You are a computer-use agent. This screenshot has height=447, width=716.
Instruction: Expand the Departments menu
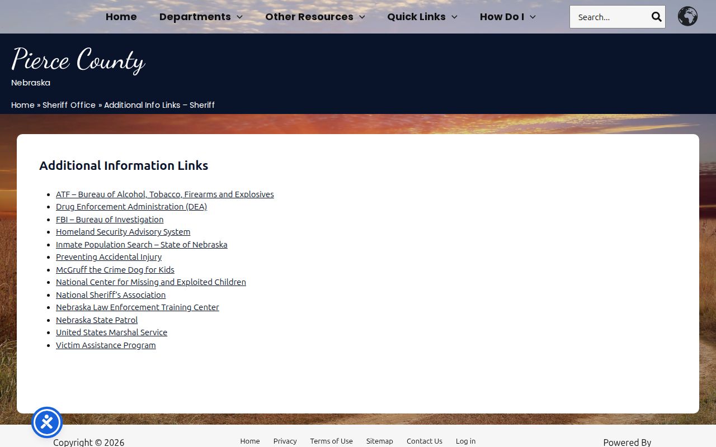click(201, 17)
